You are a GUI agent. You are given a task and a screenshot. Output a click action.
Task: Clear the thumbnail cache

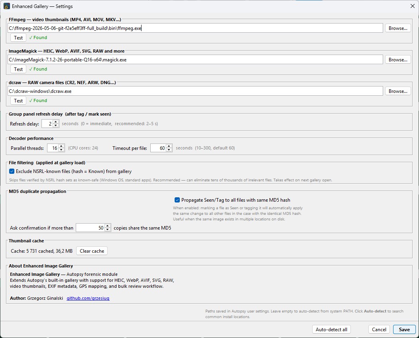(92, 251)
